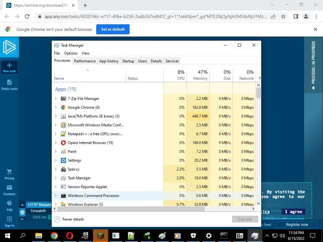323x242 pixels.
Task: Click the horizontal scrollbar right arrow
Action: (253, 209)
